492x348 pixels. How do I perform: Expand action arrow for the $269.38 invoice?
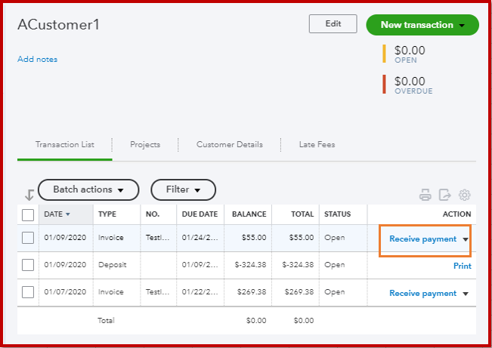click(x=466, y=294)
